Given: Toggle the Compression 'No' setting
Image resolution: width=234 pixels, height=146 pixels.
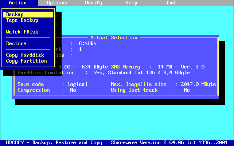Looking at the screenshot, I should point(73,90).
